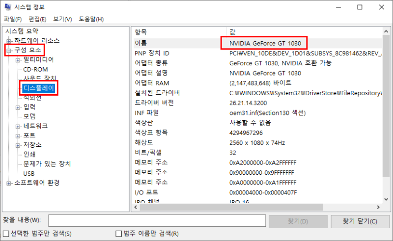Click value NVIDIA GeForce GT 1030 in 이름 row
The image size is (393, 241).
click(x=265, y=43)
